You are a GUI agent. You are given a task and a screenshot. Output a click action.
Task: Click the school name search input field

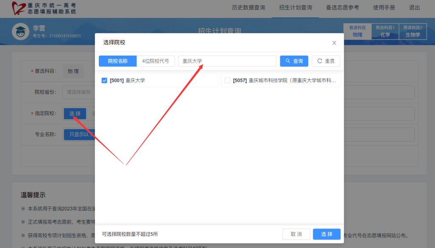[227, 61]
